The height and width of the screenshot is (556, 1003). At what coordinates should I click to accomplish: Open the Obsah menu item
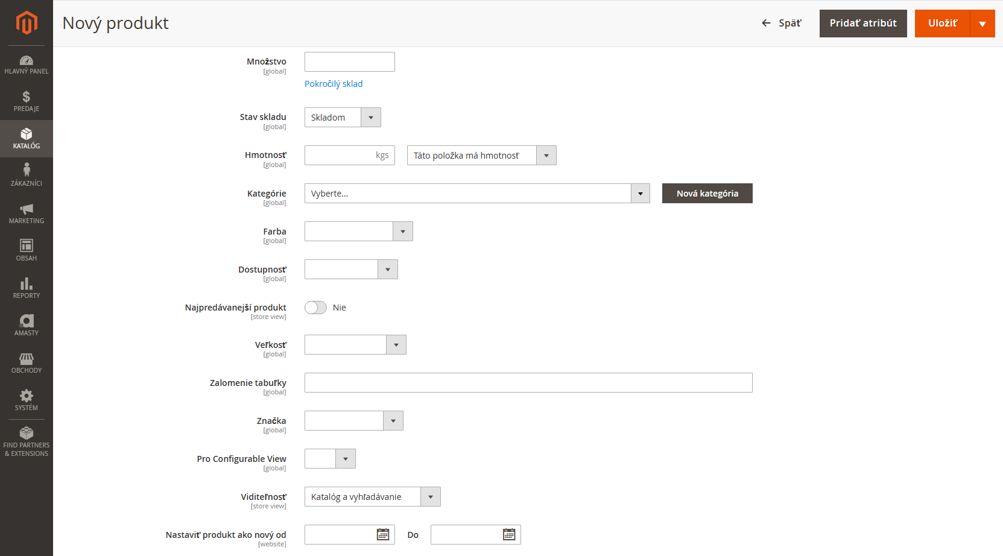coord(27,250)
